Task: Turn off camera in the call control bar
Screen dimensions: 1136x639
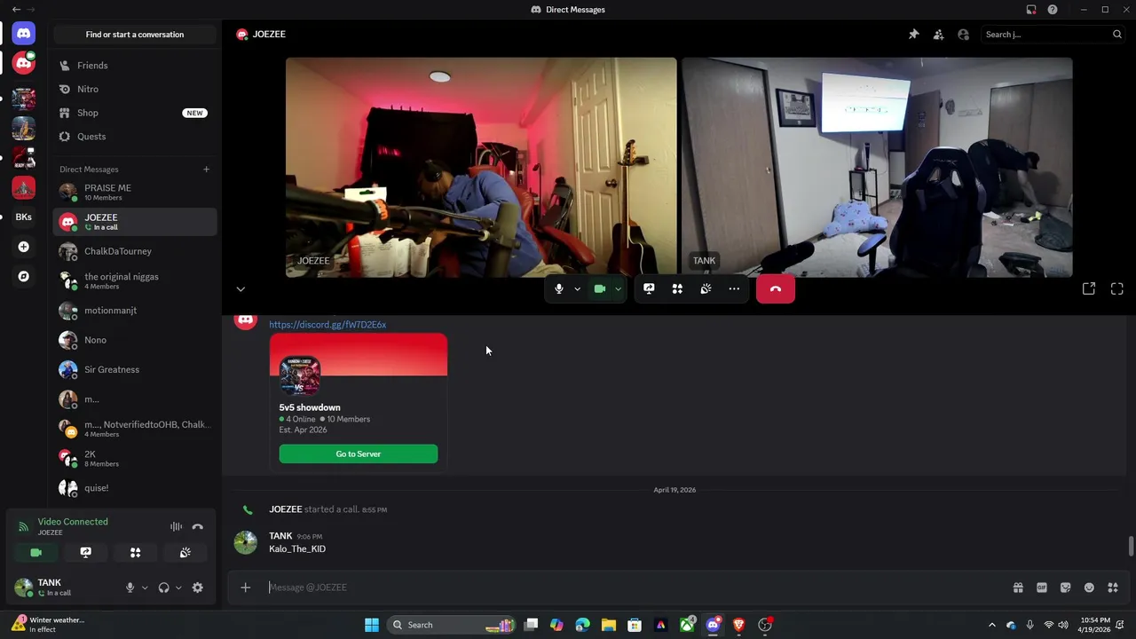Action: (600, 288)
